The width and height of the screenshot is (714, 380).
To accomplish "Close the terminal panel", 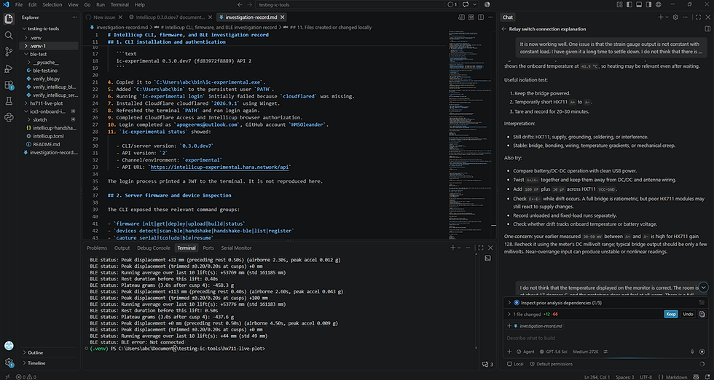I will tap(490, 248).
